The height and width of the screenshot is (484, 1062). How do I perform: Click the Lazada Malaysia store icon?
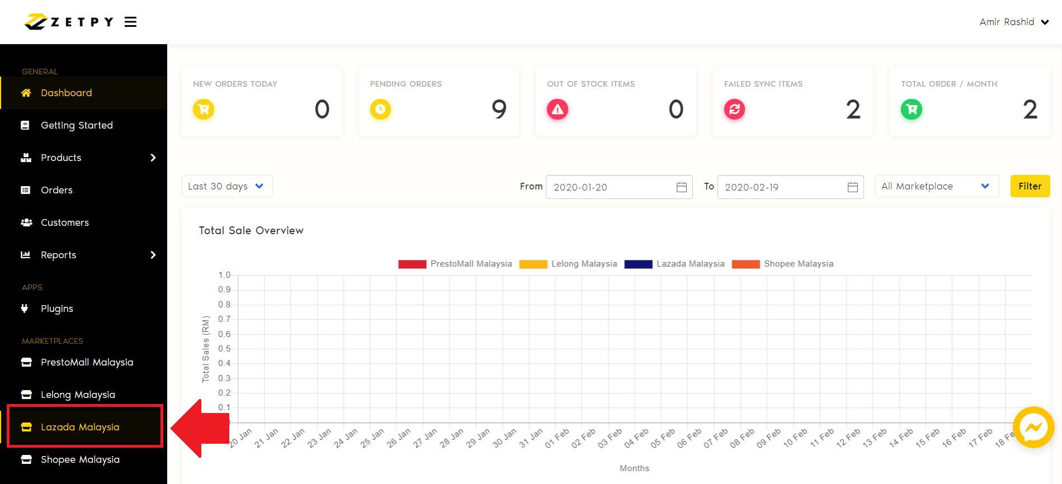(26, 427)
